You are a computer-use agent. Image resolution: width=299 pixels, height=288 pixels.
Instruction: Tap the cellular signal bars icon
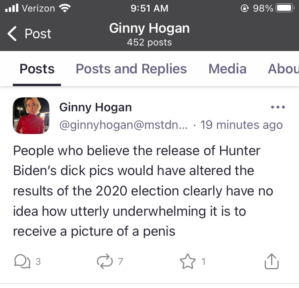click(x=12, y=8)
